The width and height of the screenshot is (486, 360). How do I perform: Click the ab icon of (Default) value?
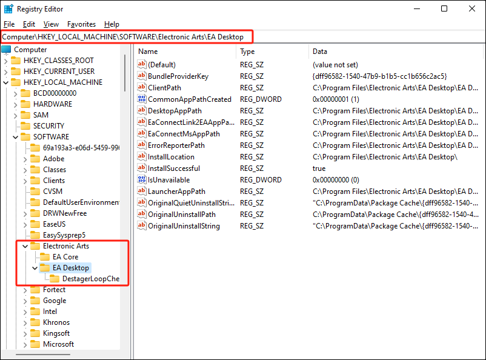pyautogui.click(x=142, y=64)
